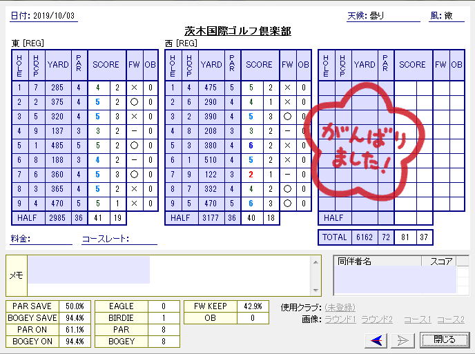The image size is (475, 354).
Task: Select East hole 4 yardage 137
Action: (57, 131)
